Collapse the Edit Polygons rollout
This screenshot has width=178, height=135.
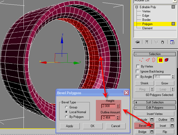pyautogui.click(x=136, y=108)
